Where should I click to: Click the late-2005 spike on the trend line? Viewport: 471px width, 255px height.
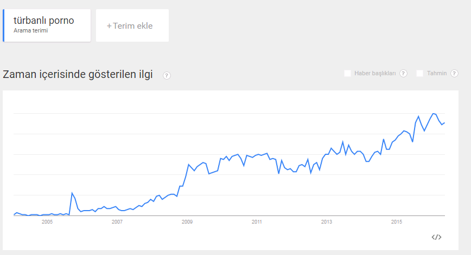click(72, 193)
